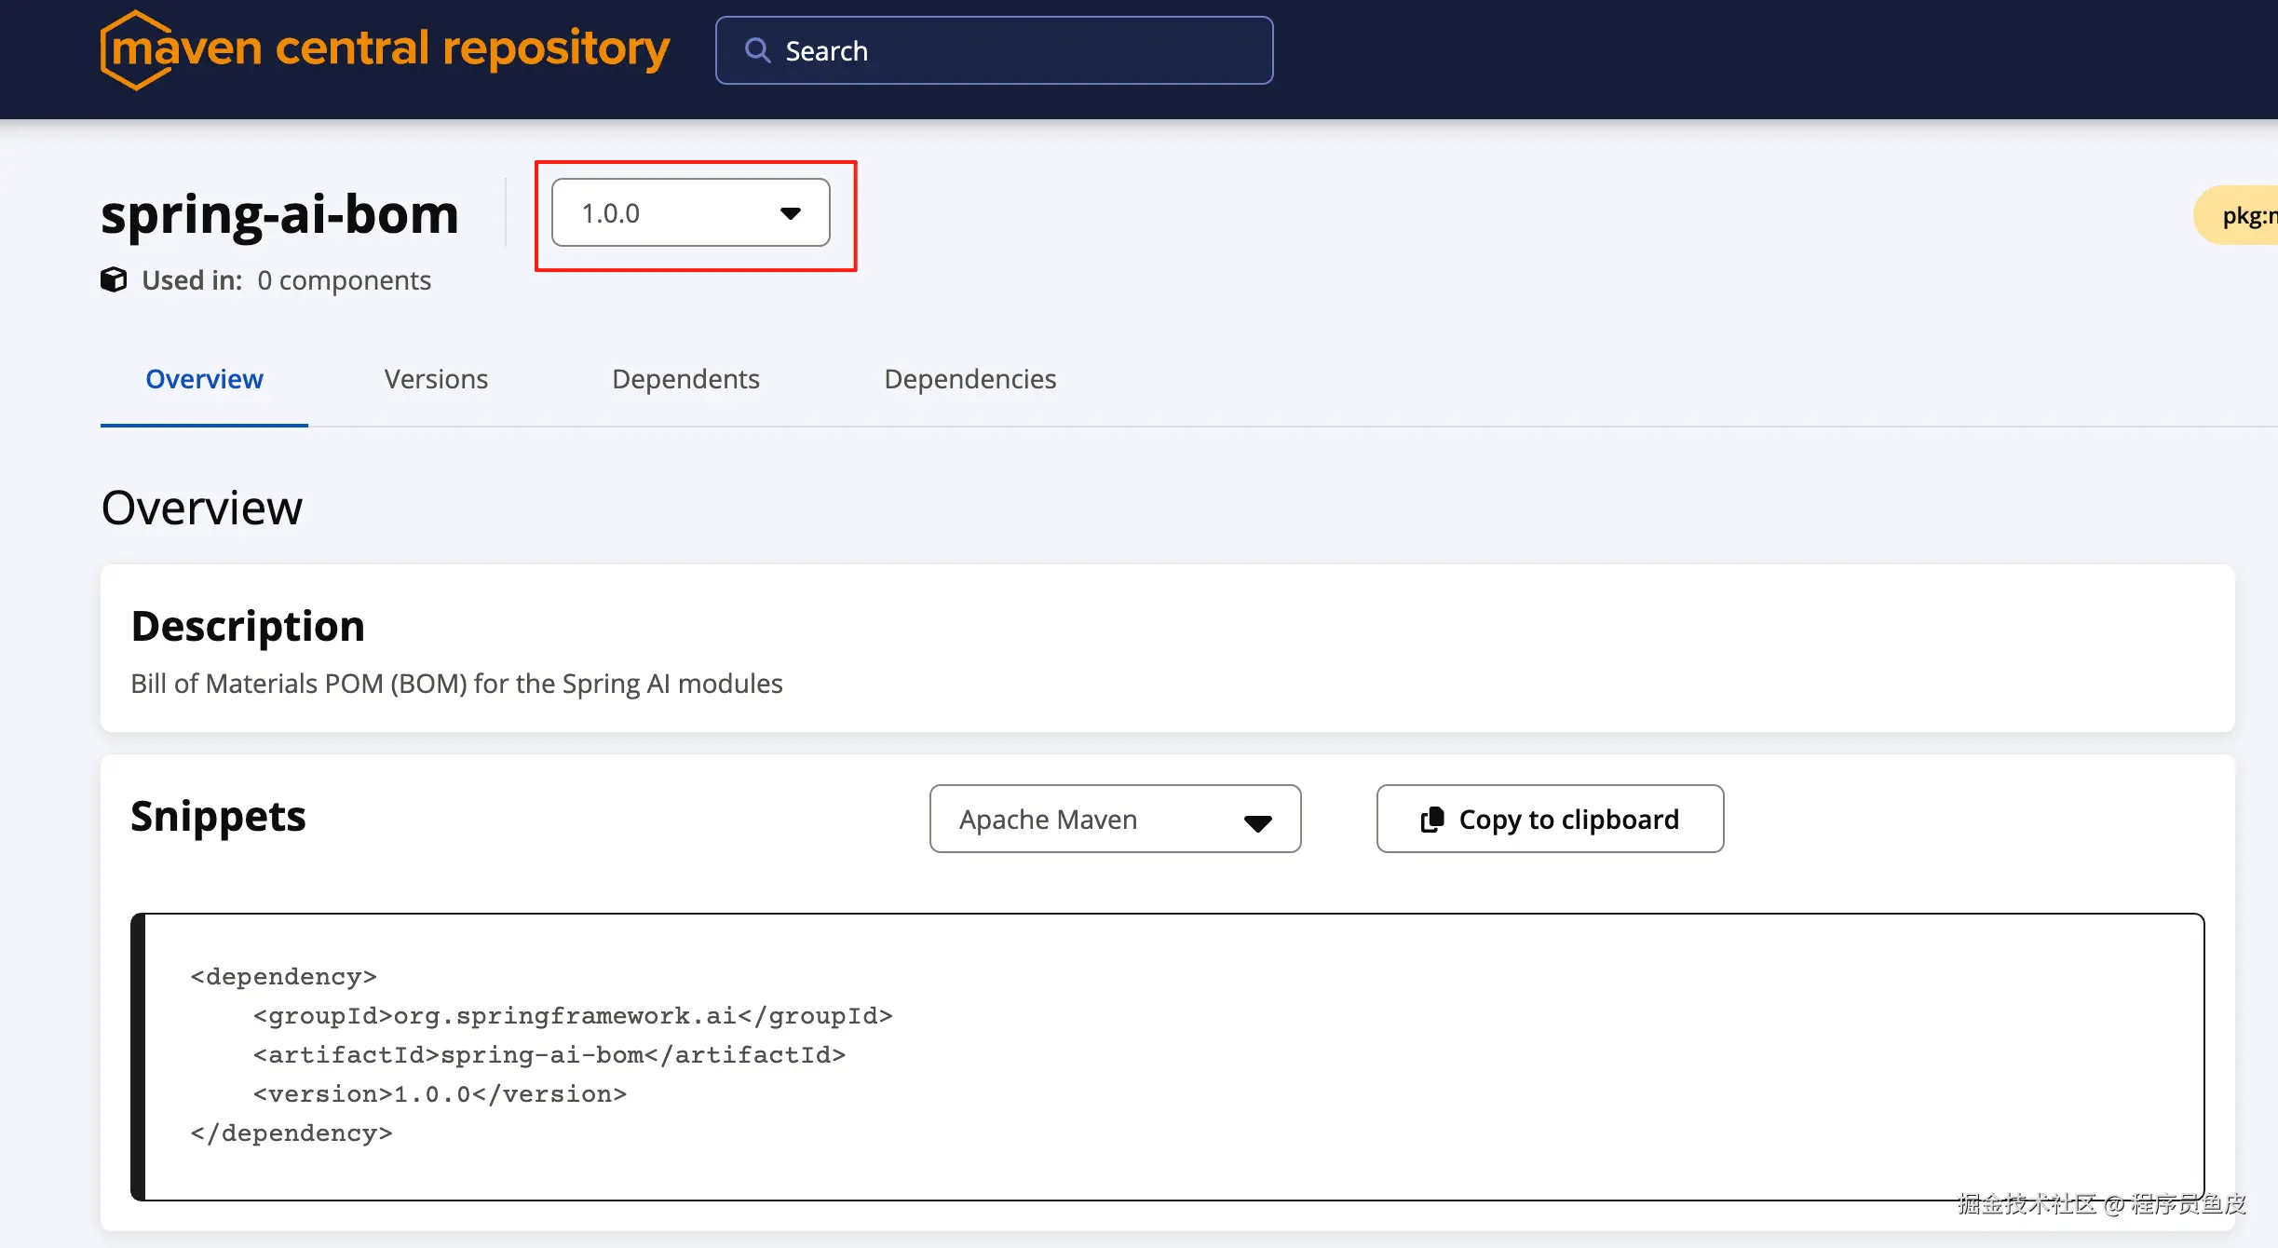
Task: Go to the Dependencies tab
Action: point(970,379)
